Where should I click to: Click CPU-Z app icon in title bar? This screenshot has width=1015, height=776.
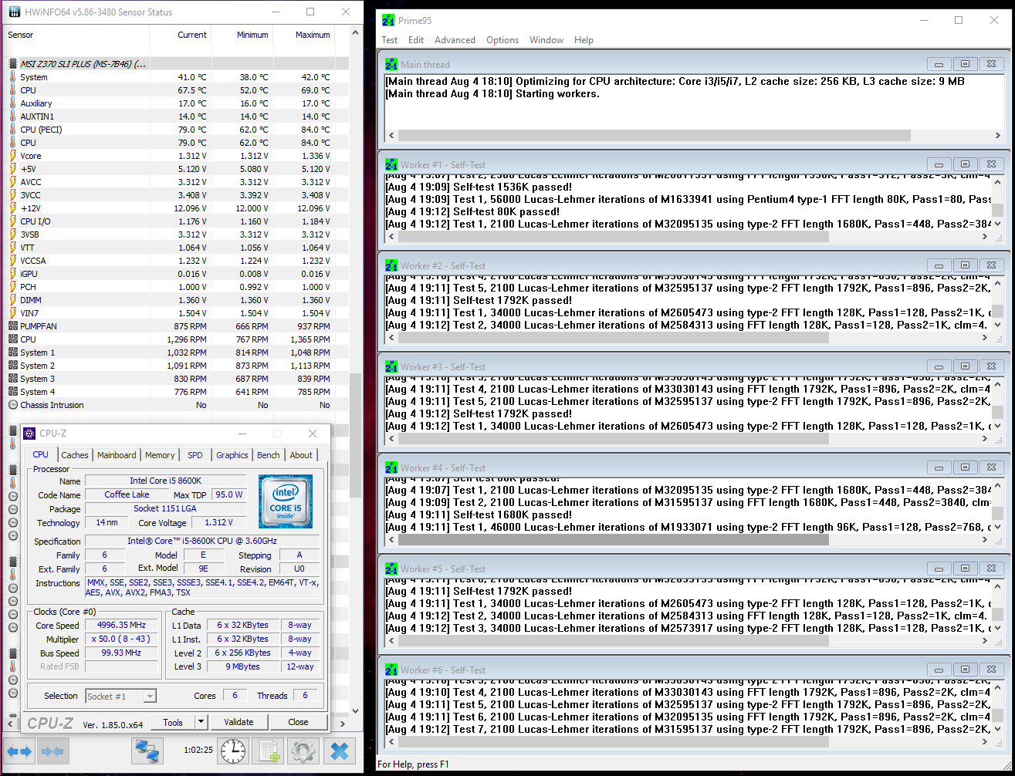tap(29, 434)
